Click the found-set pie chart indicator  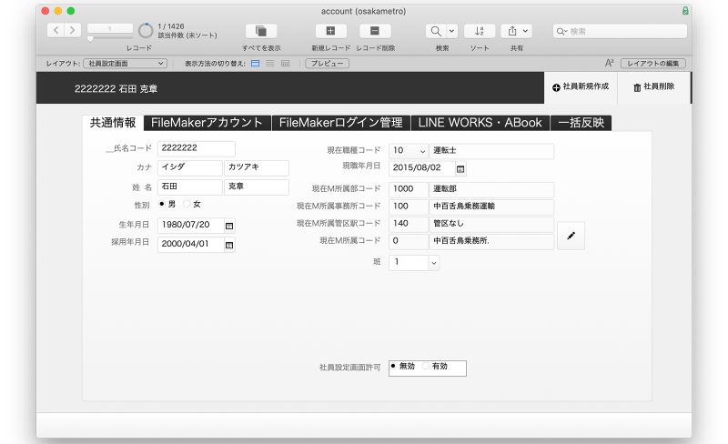pos(146,31)
